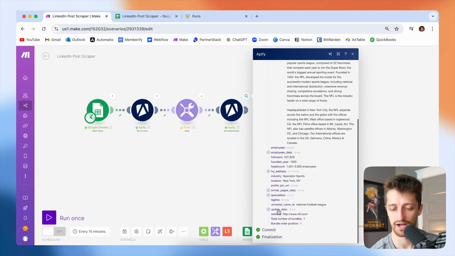Image resolution: width=455 pixels, height=256 pixels.
Task: Select the Tools Sleep module
Action: tap(187, 110)
